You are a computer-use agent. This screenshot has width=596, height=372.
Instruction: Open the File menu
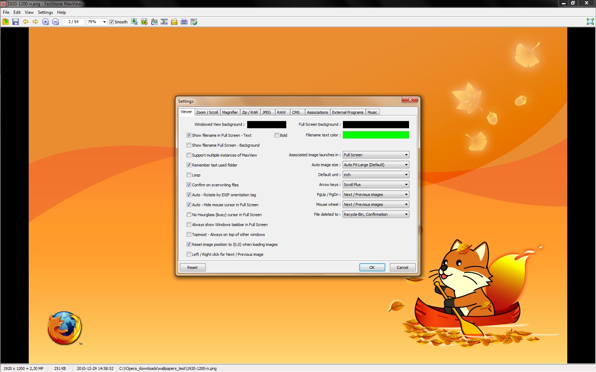6,12
